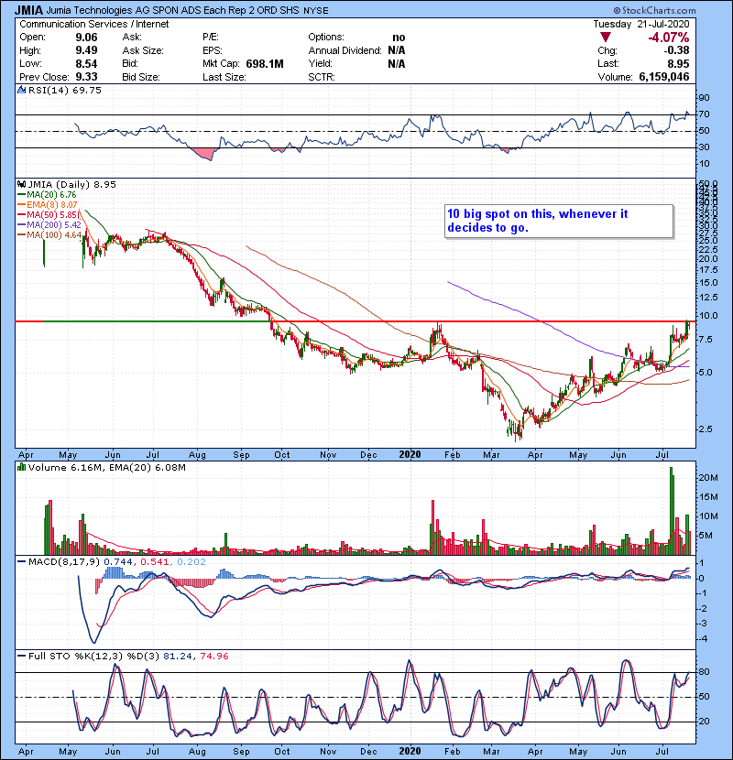Click the Open price 9.06 value
This screenshot has width=733, height=760.
pos(86,38)
